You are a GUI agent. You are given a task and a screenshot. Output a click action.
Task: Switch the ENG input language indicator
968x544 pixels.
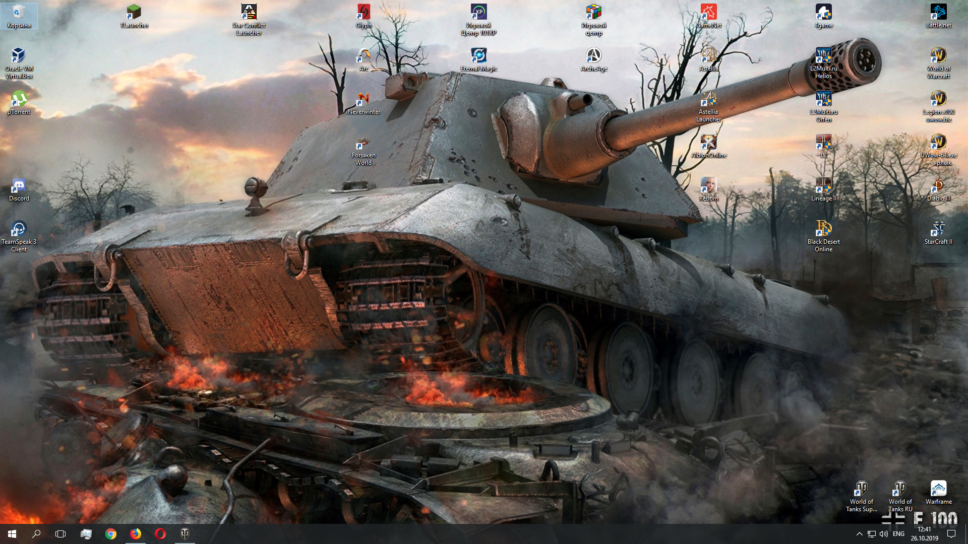pyautogui.click(x=898, y=534)
